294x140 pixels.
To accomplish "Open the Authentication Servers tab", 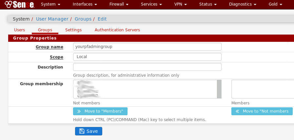I will (117, 30).
